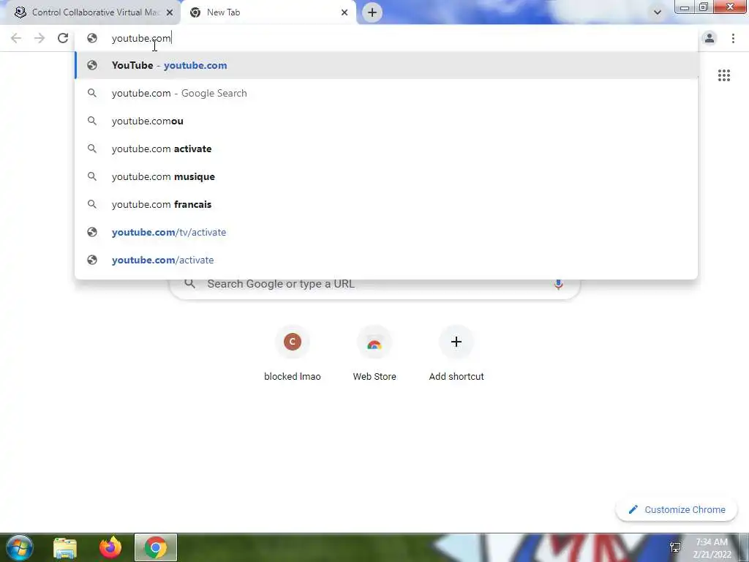The height and width of the screenshot is (562, 749).
Task: Select YouTube - youtube.com suggestion
Action: click(386, 65)
